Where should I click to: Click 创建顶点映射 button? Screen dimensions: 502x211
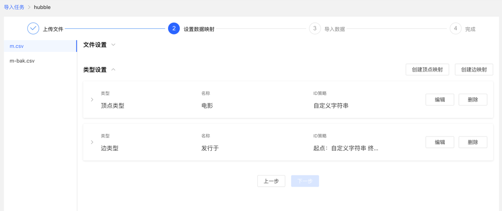[427, 69]
